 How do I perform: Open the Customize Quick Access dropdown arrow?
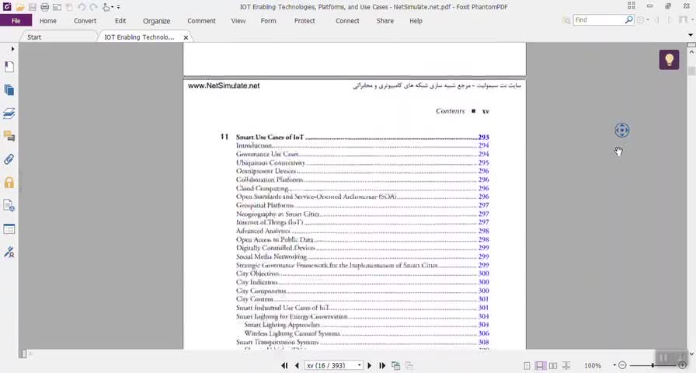[x=118, y=7]
